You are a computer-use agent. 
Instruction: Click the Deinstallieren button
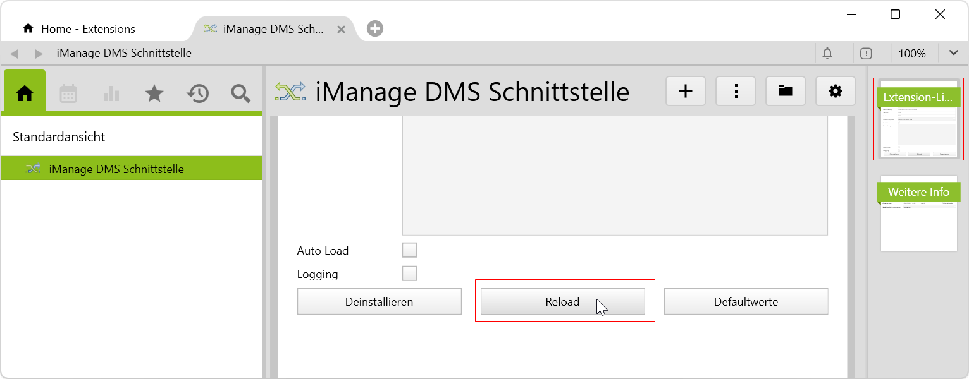coord(380,302)
